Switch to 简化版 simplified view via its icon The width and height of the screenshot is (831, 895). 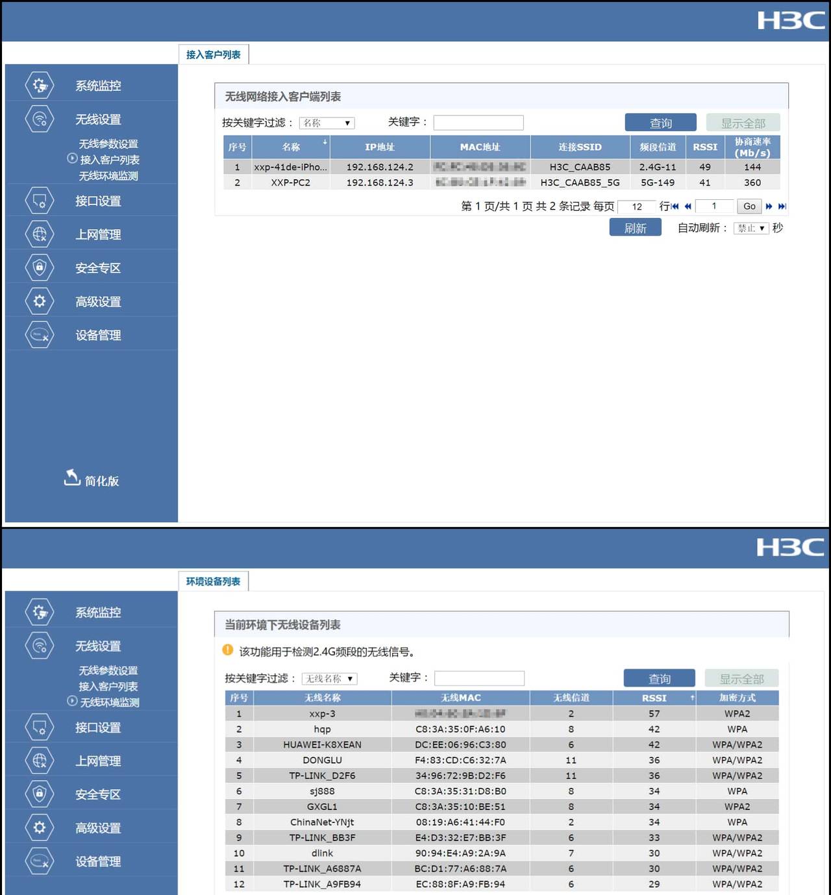pos(72,479)
